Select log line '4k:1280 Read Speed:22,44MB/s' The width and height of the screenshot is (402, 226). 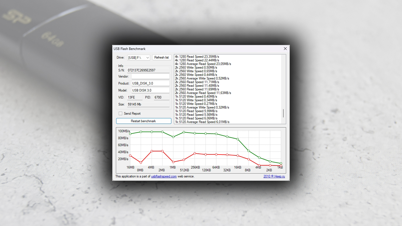[197, 60]
